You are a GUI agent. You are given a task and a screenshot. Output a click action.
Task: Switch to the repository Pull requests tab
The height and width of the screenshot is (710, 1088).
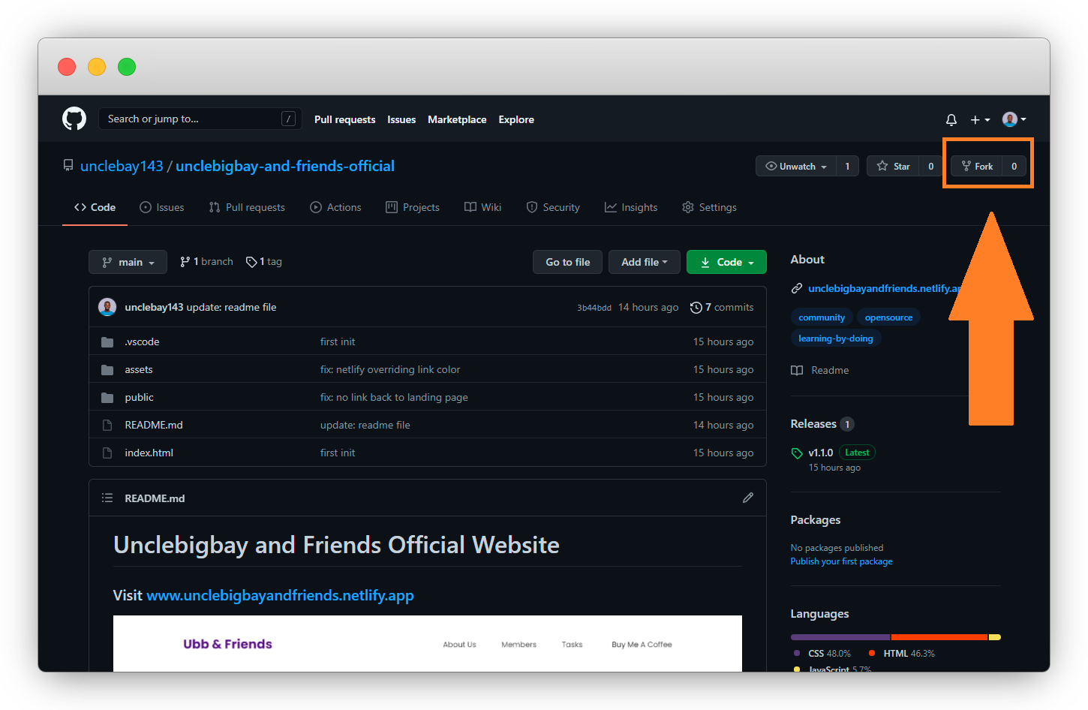[x=247, y=207]
